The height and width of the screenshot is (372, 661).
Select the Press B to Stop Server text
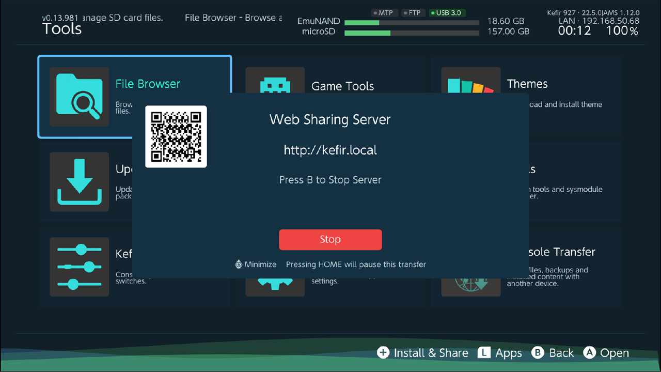click(x=330, y=180)
